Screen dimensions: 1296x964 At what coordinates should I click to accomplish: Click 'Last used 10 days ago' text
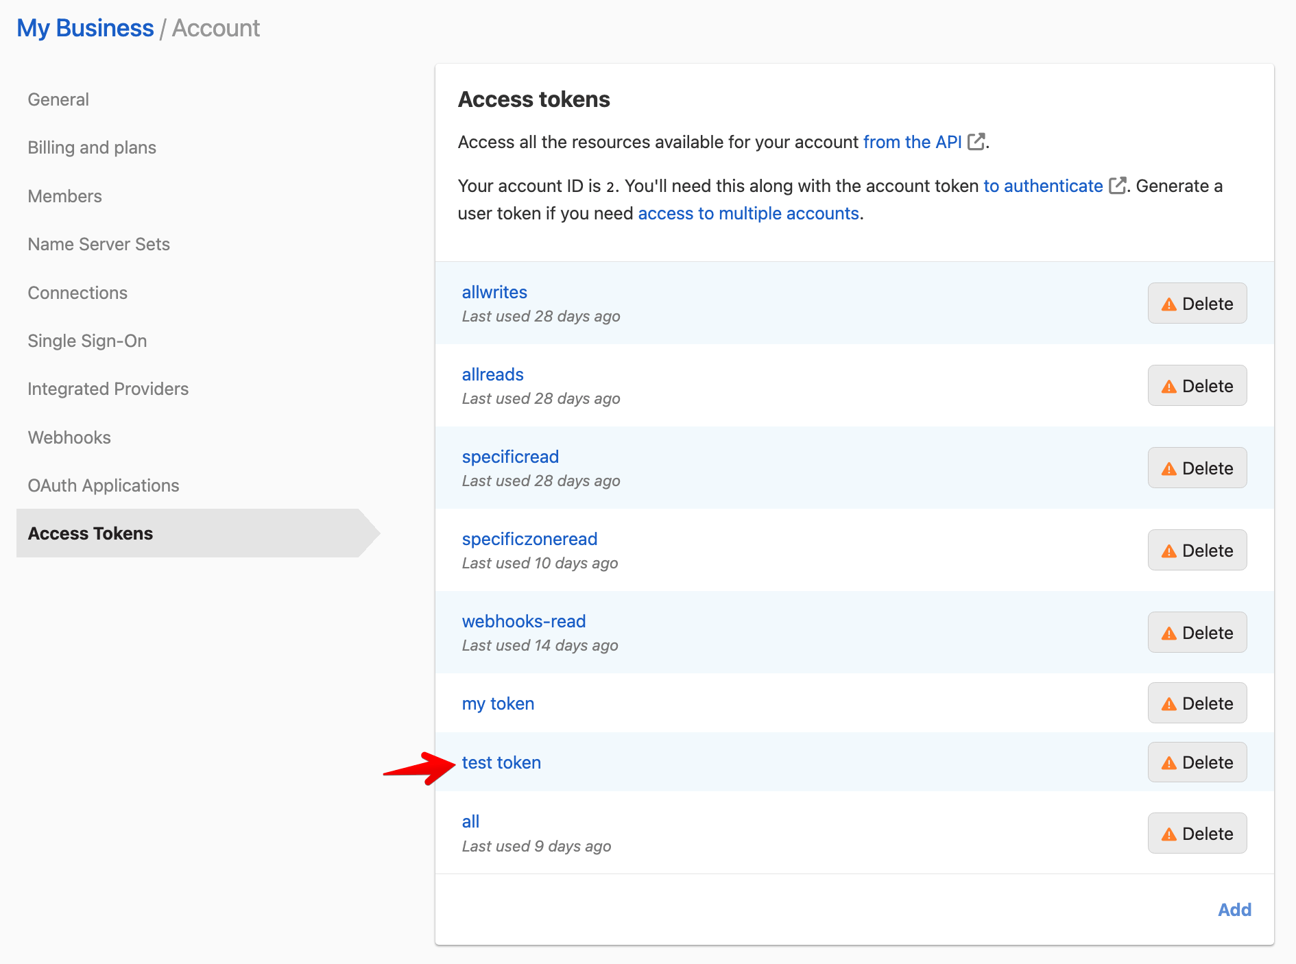pyautogui.click(x=540, y=563)
